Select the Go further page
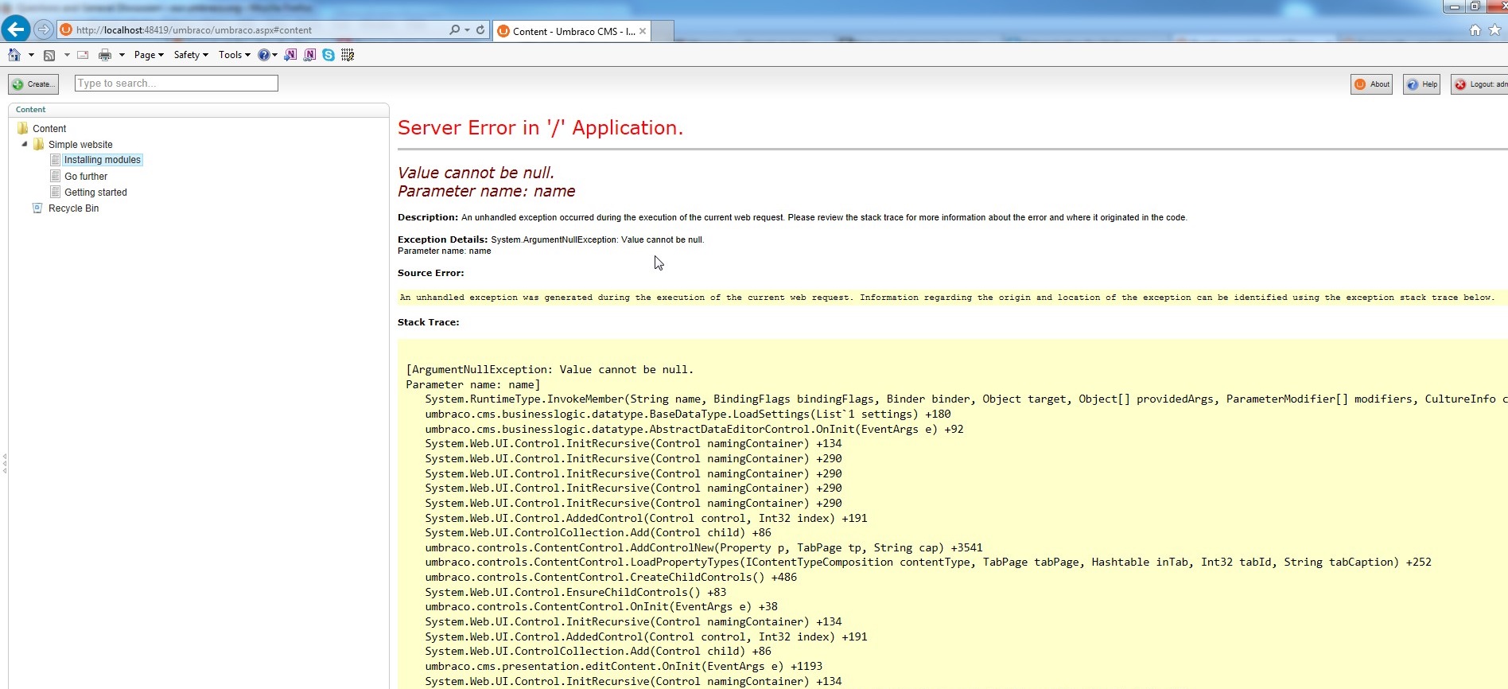1508x689 pixels. coord(86,177)
